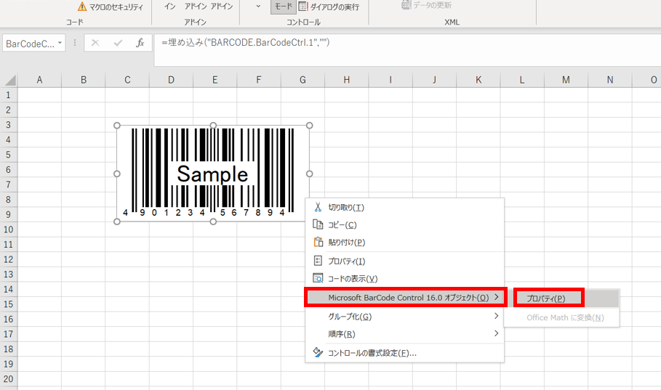Expand arrow beside 順序(R)
The image size is (661, 390).
496,333
